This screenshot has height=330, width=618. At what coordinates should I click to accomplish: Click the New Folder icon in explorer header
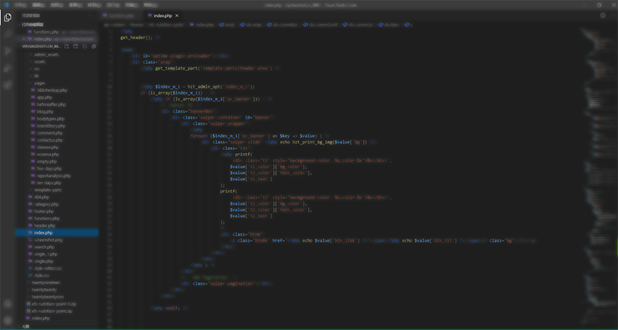[76, 46]
